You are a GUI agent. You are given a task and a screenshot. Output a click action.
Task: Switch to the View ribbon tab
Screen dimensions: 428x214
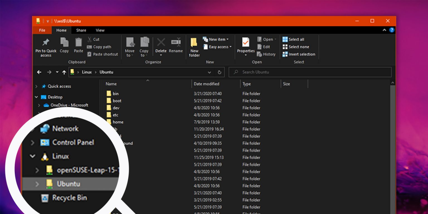(100, 30)
